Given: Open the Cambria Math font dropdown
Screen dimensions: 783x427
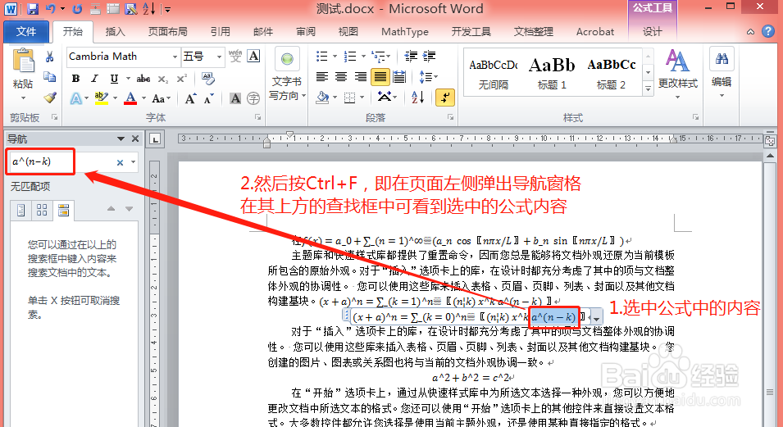Looking at the screenshot, I should coord(175,57).
